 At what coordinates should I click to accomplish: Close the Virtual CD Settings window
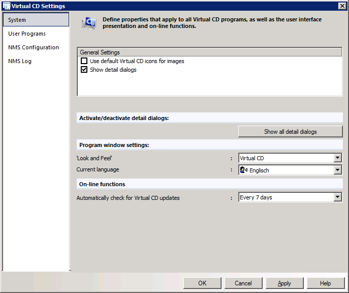pyautogui.click(x=342, y=6)
